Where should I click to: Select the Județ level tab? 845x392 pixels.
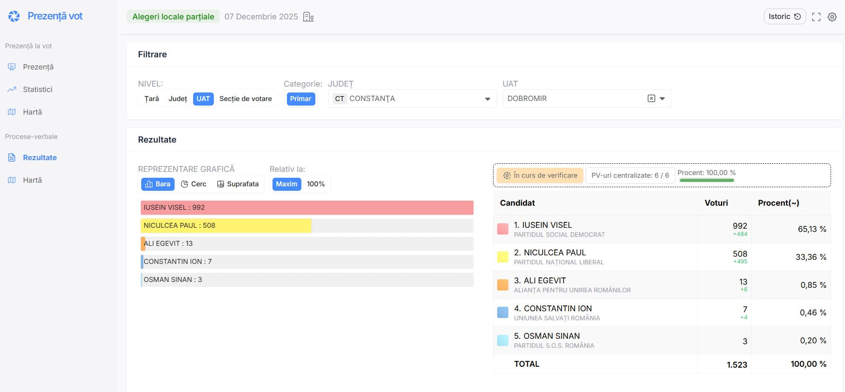pyautogui.click(x=178, y=99)
